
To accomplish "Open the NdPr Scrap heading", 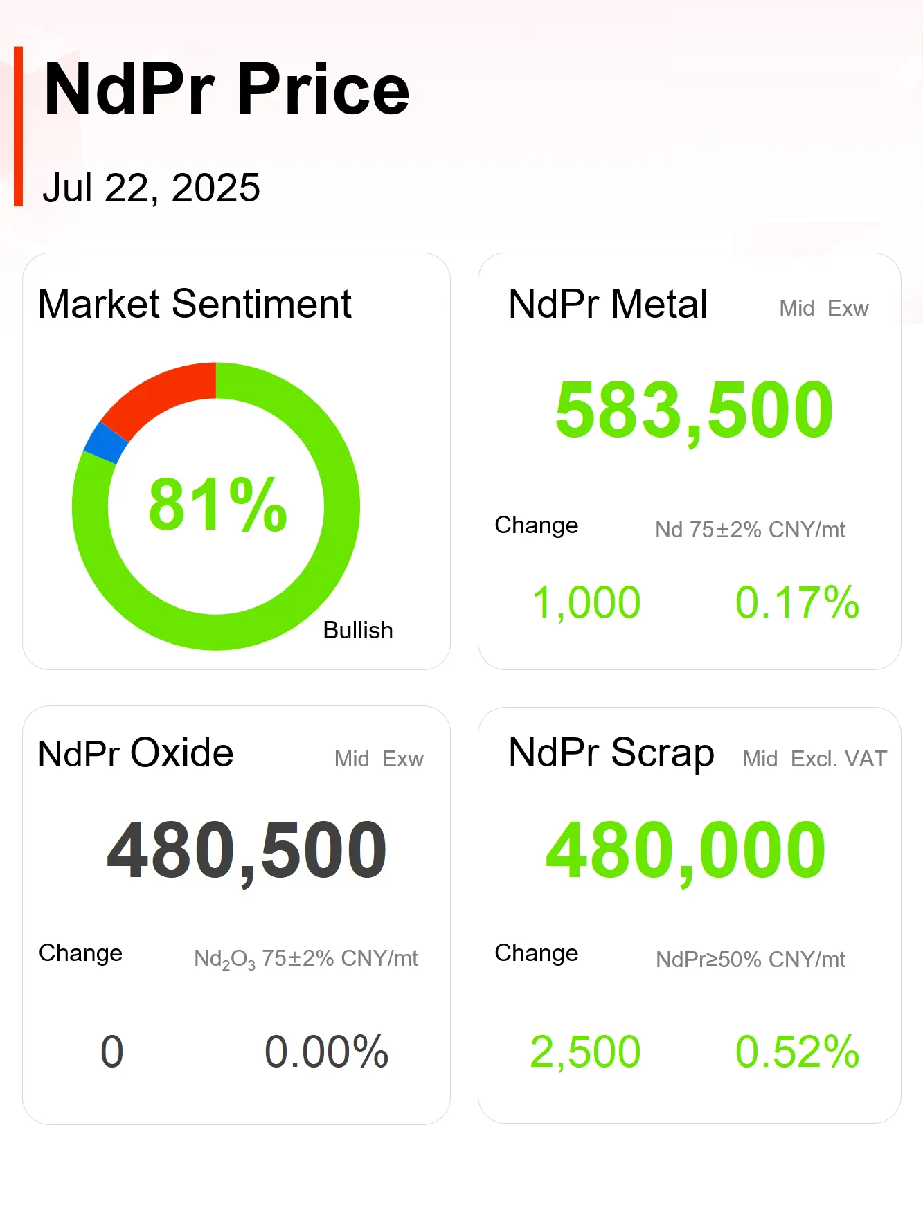I will tap(611, 753).
